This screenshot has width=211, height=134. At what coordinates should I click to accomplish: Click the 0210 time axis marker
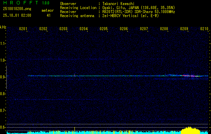(204, 29)
